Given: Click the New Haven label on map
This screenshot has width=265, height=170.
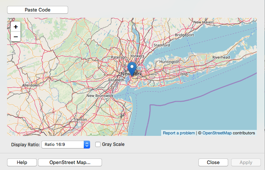Looking at the screenshot, I should pyautogui.click(x=203, y=22).
